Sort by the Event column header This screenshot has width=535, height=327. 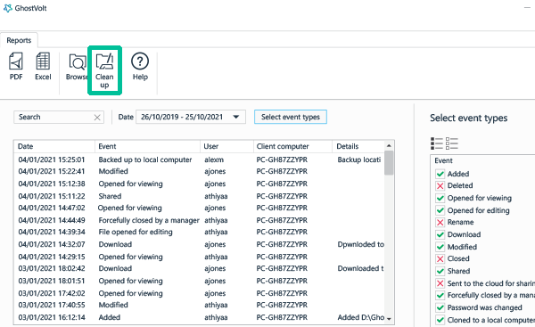(147, 146)
